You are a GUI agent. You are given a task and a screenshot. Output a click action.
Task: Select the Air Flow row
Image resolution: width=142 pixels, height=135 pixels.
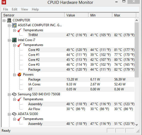pyautogui.click(x=81, y=109)
